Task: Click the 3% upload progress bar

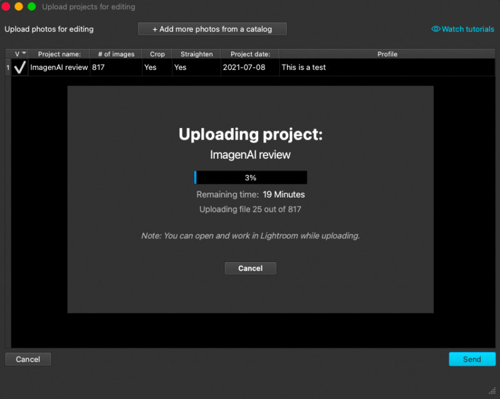Action: [x=251, y=178]
